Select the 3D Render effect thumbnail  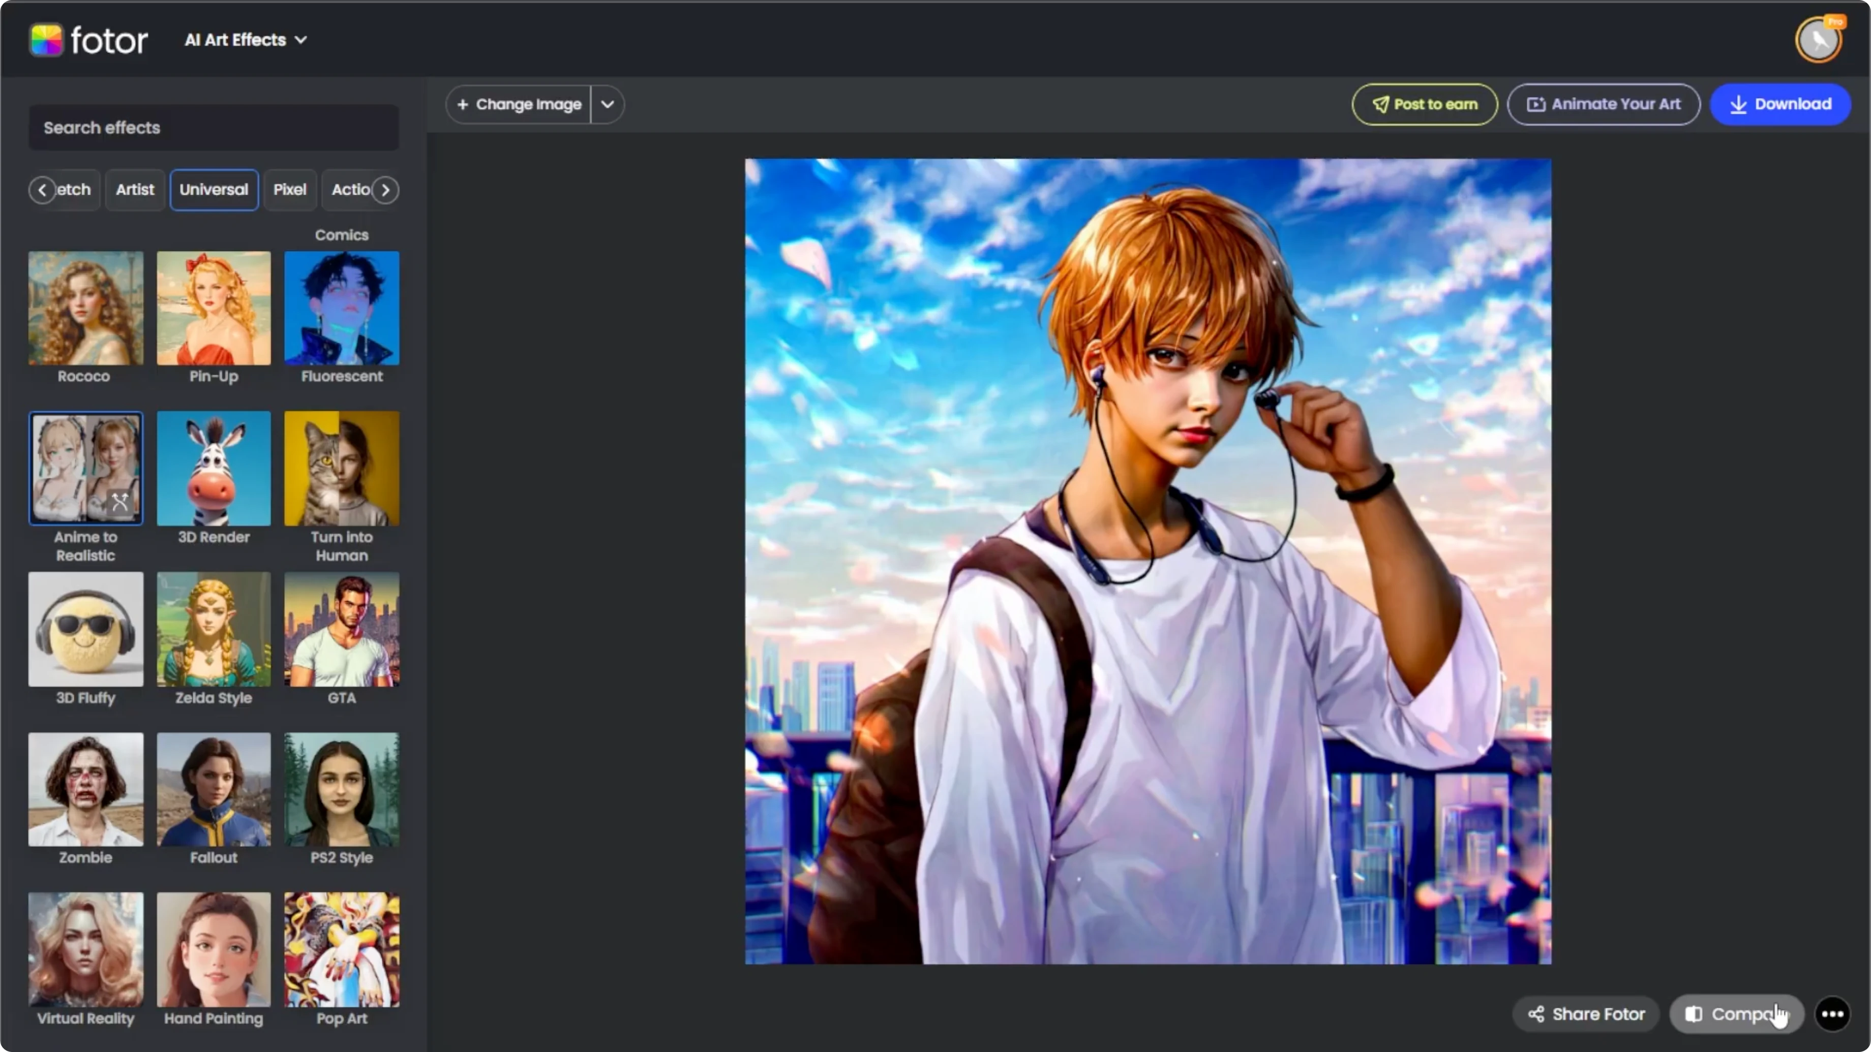(214, 468)
